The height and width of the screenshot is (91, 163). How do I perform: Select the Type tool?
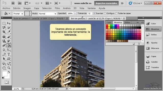click(x=9, y=54)
